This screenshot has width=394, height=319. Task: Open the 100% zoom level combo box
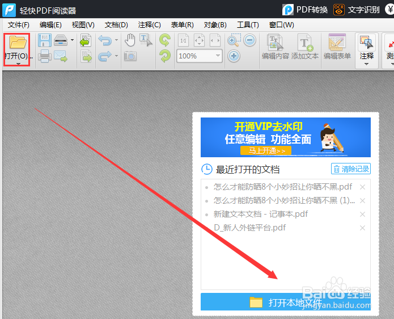click(199, 56)
